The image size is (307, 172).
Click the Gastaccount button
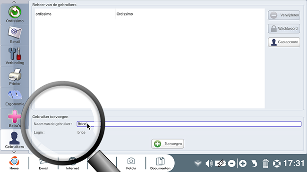tap(284, 42)
